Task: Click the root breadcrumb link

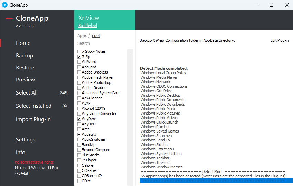Action: (x=96, y=35)
